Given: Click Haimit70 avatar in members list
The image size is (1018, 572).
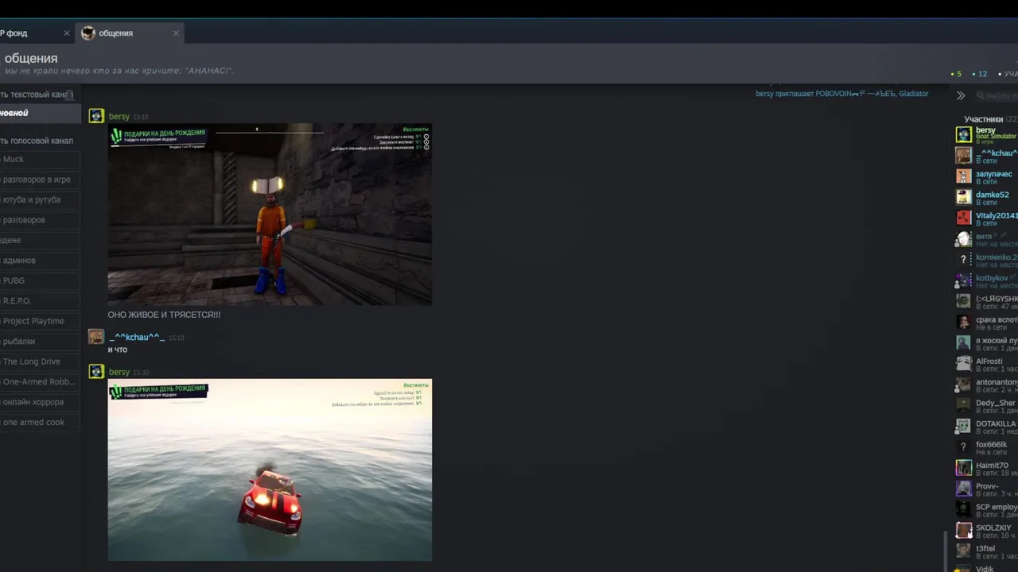Looking at the screenshot, I should click(x=963, y=467).
